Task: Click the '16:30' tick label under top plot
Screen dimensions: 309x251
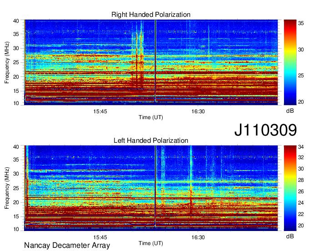Action: pyautogui.click(x=198, y=111)
